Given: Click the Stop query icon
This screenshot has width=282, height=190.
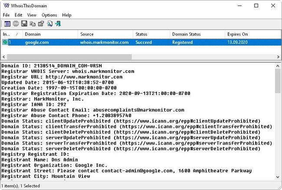Looking at the screenshot, I should 16,24.
